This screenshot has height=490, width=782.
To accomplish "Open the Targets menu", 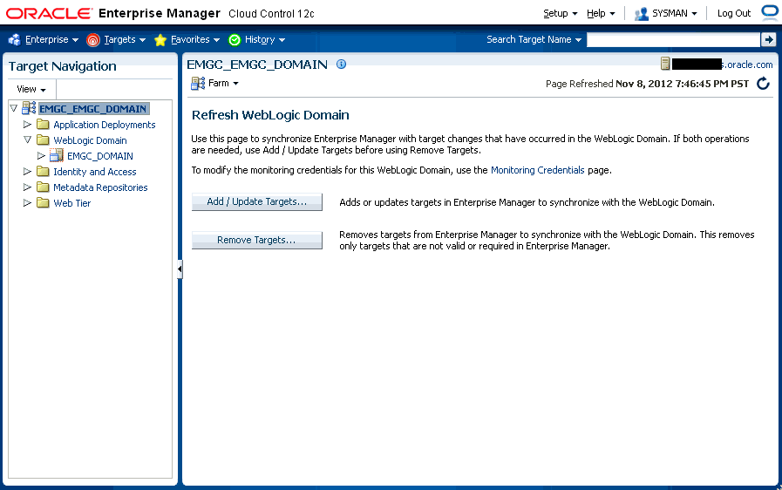I will pos(125,39).
